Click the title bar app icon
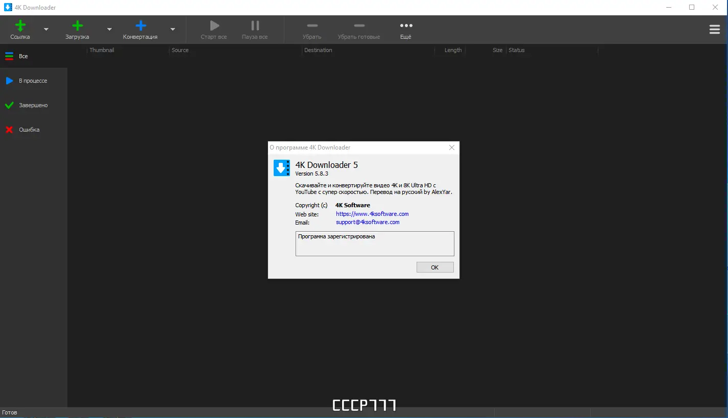This screenshot has height=418, width=728. 8,8
